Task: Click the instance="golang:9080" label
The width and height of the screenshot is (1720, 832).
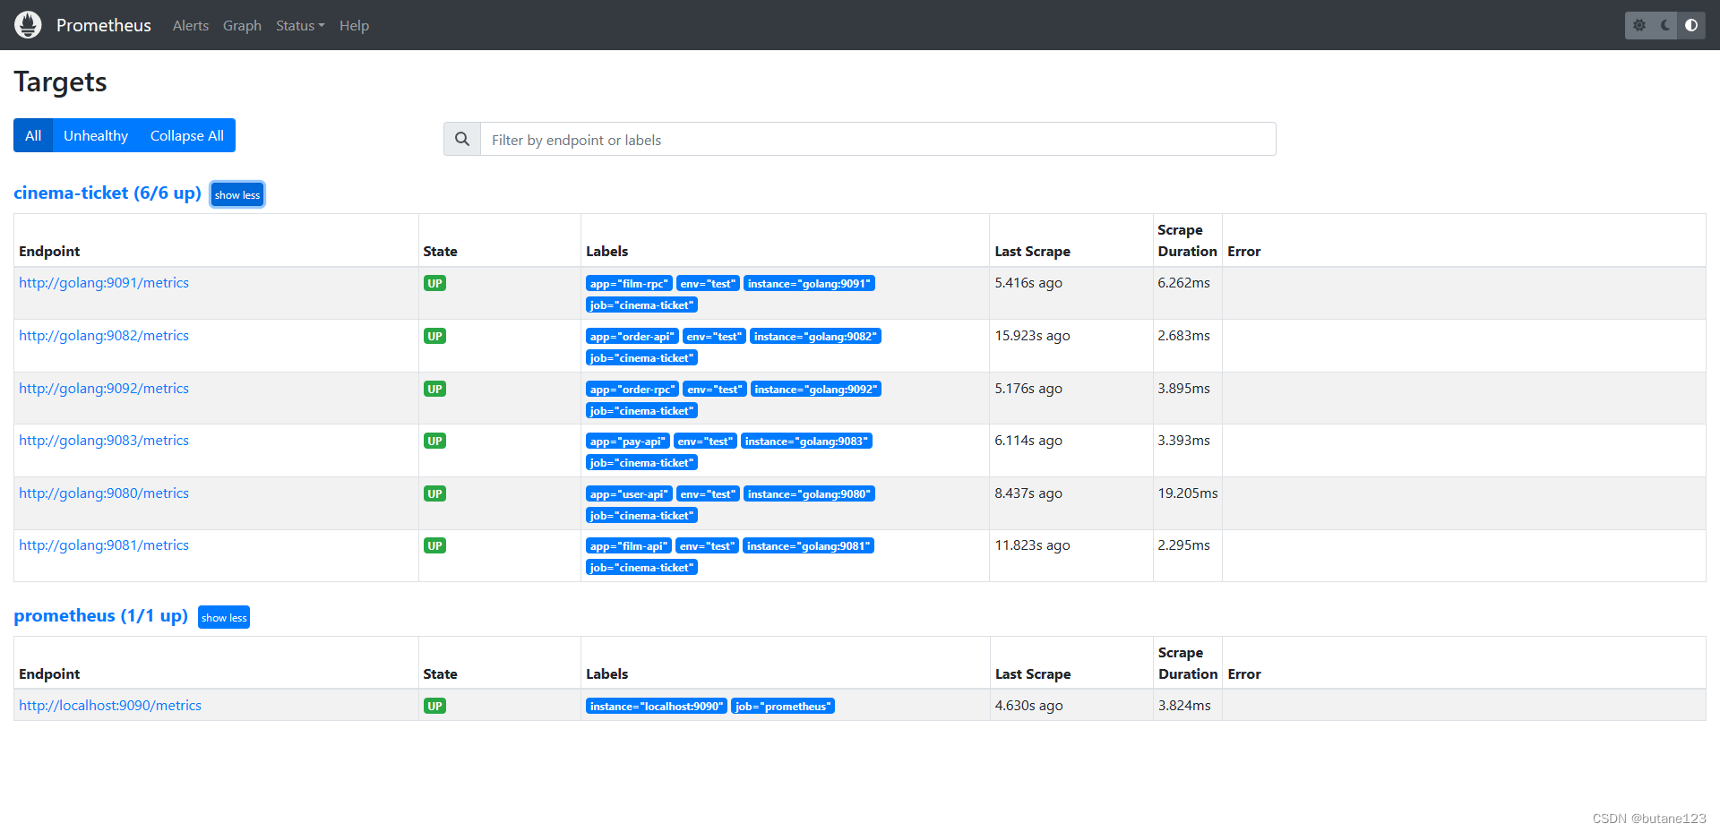Action: pos(809,493)
